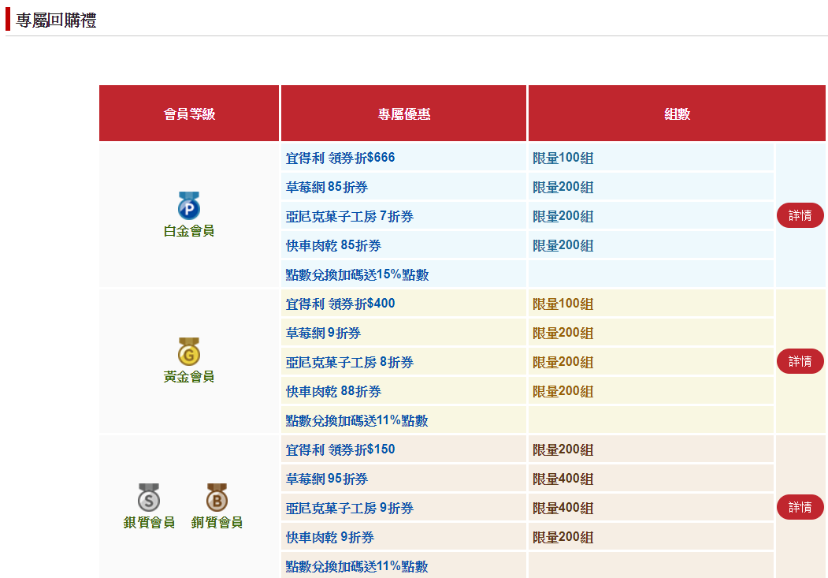Select 草莓網 9折券 offer
Screen dimensions: 828x578
coord(323,333)
